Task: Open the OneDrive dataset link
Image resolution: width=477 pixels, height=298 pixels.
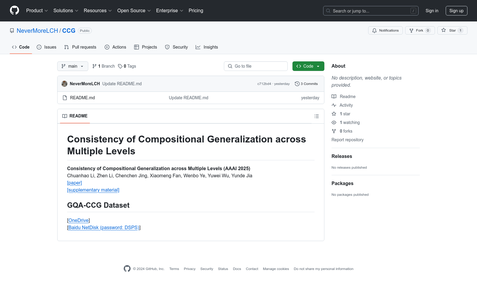Action: (79, 221)
